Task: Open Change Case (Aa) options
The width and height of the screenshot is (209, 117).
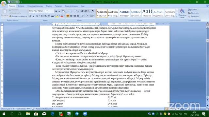Action: pos(53,16)
